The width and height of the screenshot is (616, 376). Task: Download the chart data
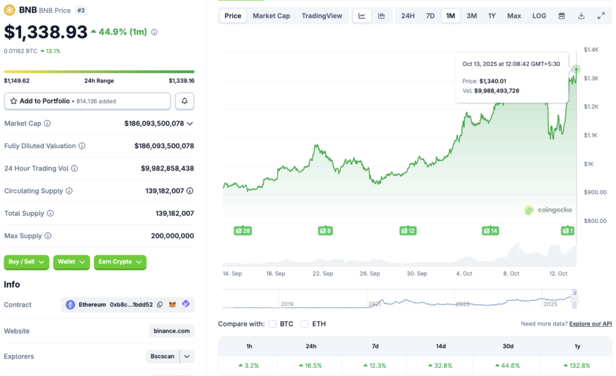[x=581, y=16]
